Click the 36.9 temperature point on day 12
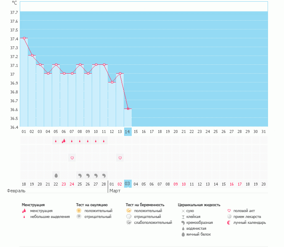Screen dimensions: 284x247 click(x=112, y=82)
